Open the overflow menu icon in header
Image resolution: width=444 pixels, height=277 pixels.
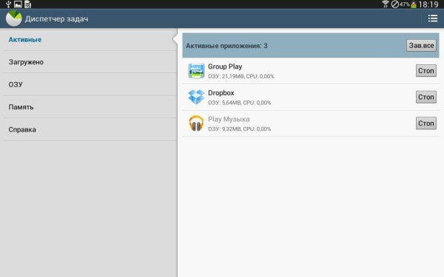433,18
